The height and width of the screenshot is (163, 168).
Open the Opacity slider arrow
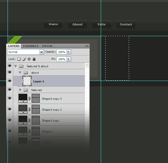[x=68, y=52]
